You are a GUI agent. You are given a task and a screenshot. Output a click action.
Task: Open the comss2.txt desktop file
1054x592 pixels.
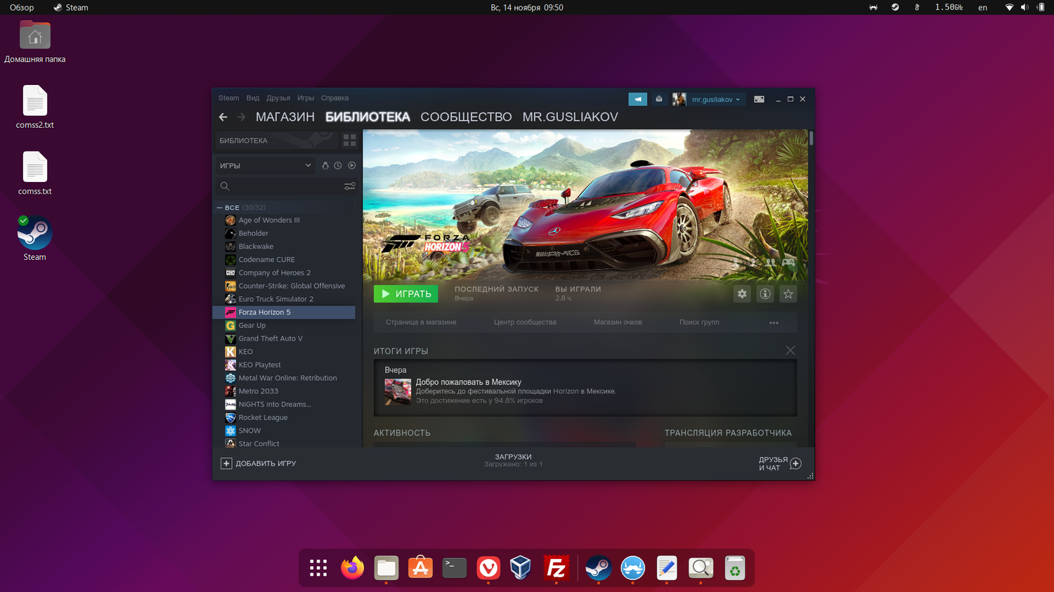(x=34, y=107)
